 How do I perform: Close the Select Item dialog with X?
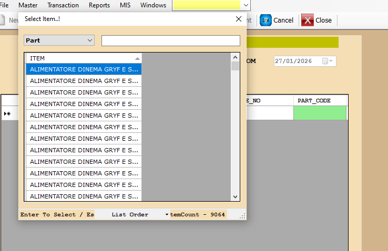click(x=239, y=19)
